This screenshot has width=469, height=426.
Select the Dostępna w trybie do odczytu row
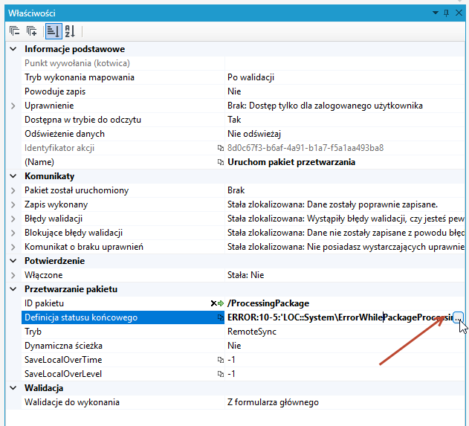coord(243,120)
